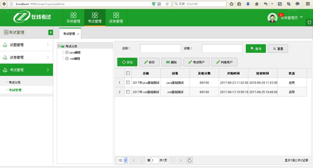Click the 名称 search input field
Image resolution: width=313 pixels, height=168 pixels.
coord(160,48)
